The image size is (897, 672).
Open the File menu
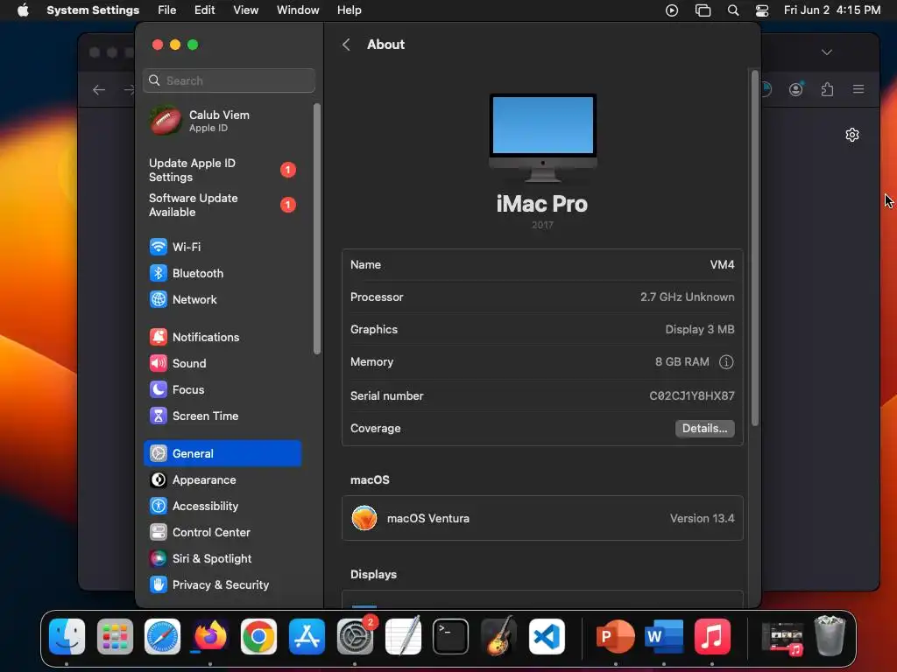click(167, 10)
